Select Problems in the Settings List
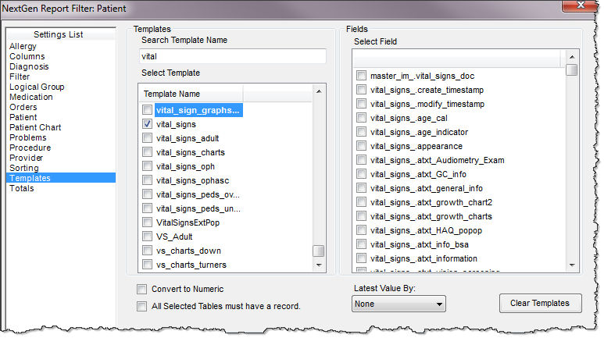 point(27,137)
